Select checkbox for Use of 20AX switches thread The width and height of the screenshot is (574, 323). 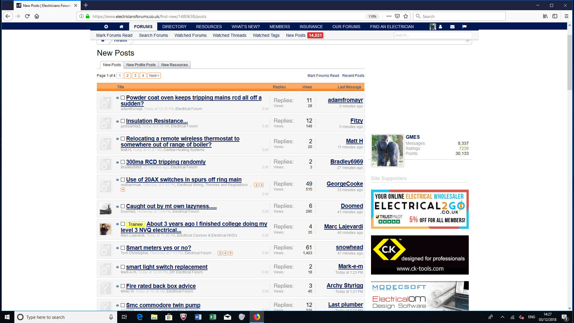click(x=123, y=179)
